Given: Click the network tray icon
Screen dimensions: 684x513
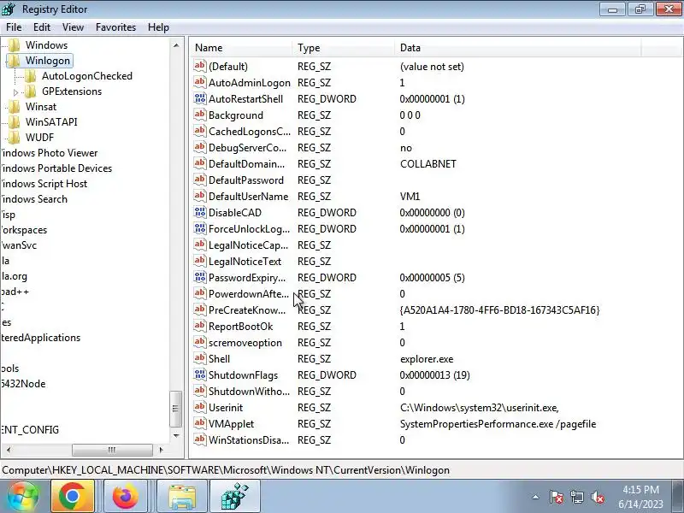Looking at the screenshot, I should coord(576,497).
